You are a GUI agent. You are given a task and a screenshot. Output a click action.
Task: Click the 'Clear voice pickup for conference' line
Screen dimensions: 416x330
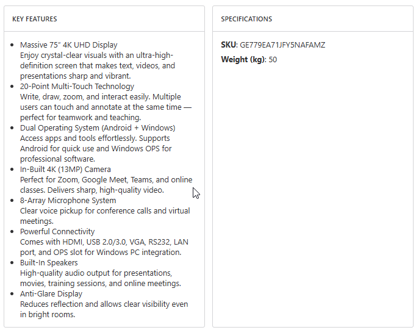(x=105, y=211)
